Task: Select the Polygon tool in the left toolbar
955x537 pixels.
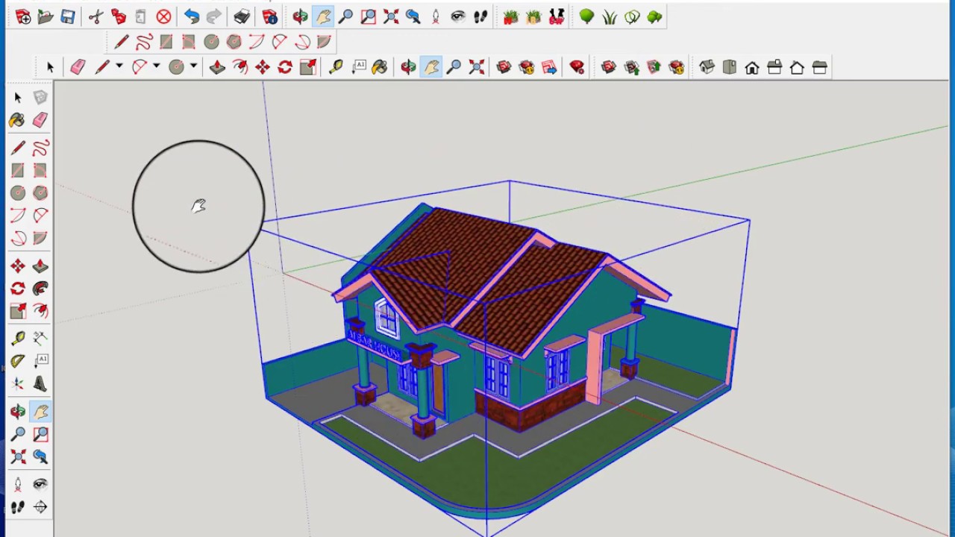Action: [x=40, y=192]
